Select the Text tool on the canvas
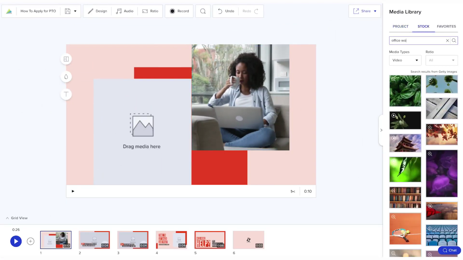The image size is (463, 260). click(66, 94)
